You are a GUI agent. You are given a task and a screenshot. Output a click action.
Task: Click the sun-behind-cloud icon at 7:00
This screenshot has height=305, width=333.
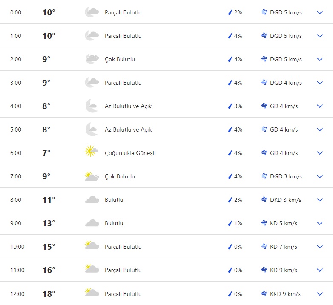click(92, 176)
